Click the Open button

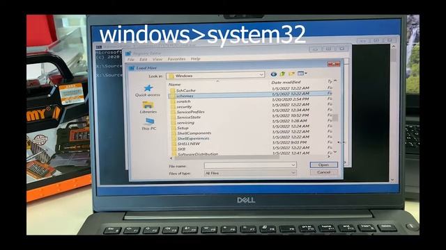tap(323, 165)
